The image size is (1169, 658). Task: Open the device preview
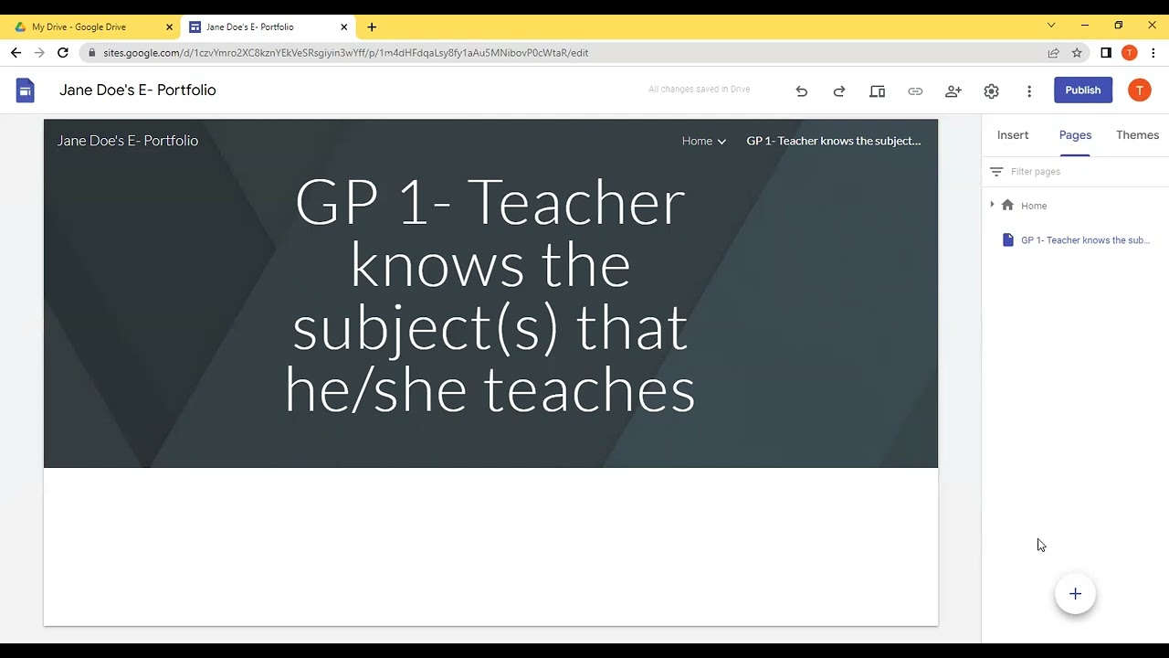click(878, 90)
